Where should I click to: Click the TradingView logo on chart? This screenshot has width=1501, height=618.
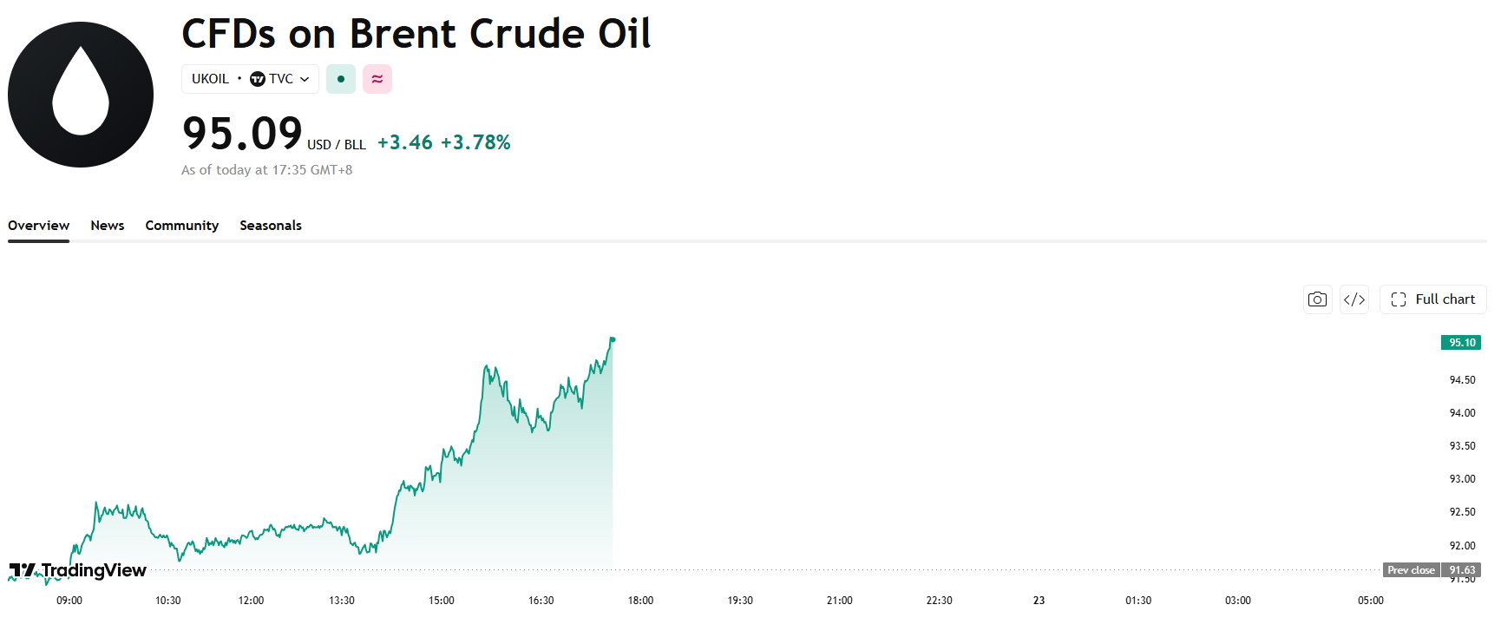pos(78,570)
